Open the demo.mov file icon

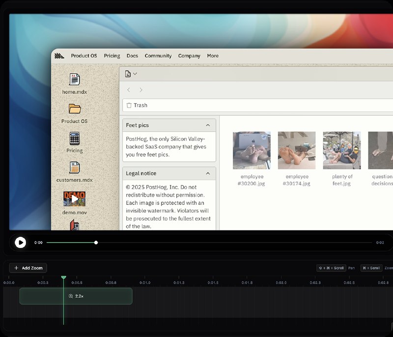point(75,199)
